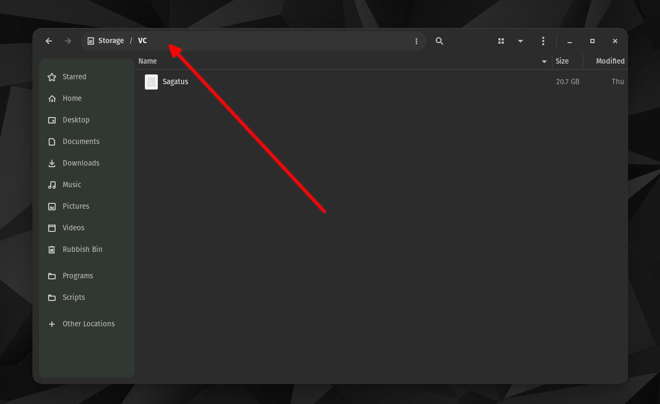Open the path bar three-dot menu
Viewport: 660px width, 404px height.
[x=416, y=41]
